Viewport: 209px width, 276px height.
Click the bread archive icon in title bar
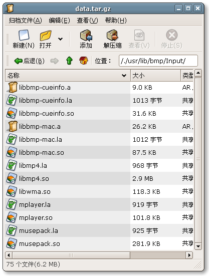(x=10, y=9)
